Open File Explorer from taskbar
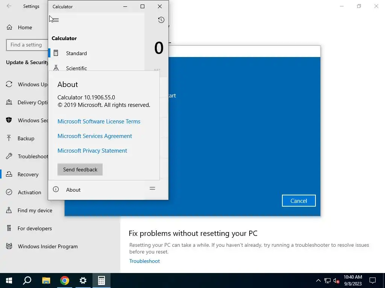This screenshot has width=385, height=288. pyautogui.click(x=46, y=280)
